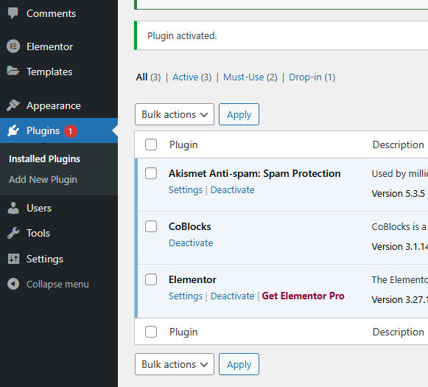
Task: Filter plugins by Active (3)
Action: click(192, 77)
